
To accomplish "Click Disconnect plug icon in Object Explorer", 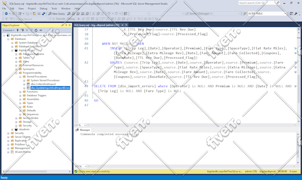I will coord(22,30).
